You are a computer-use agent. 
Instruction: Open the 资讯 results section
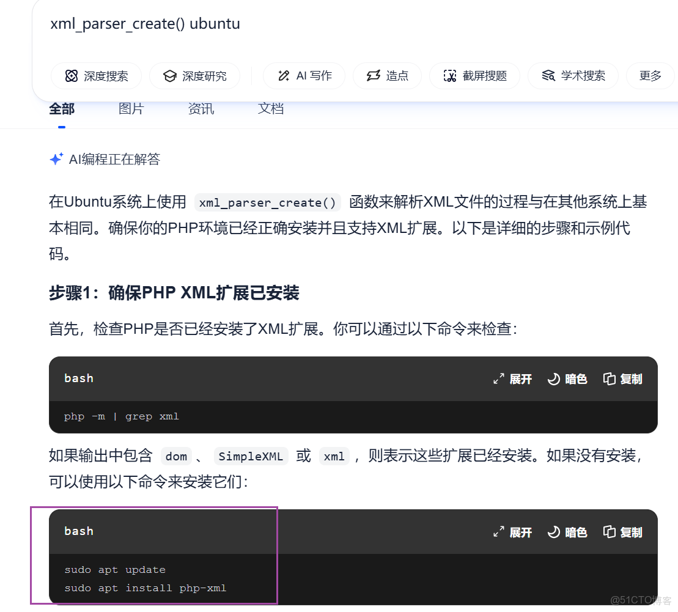201,109
